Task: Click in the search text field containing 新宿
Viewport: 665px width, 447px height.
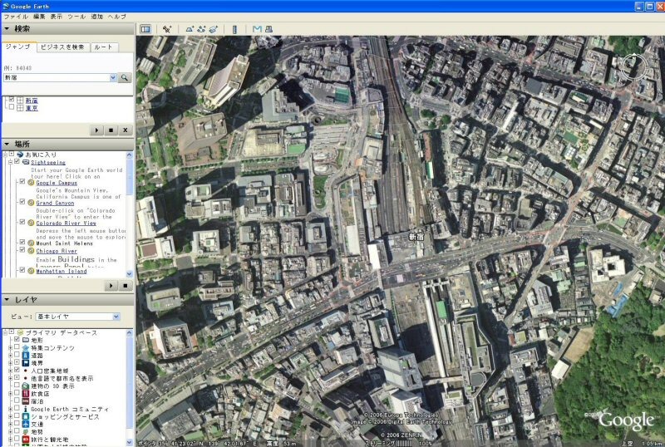Action: (x=57, y=77)
